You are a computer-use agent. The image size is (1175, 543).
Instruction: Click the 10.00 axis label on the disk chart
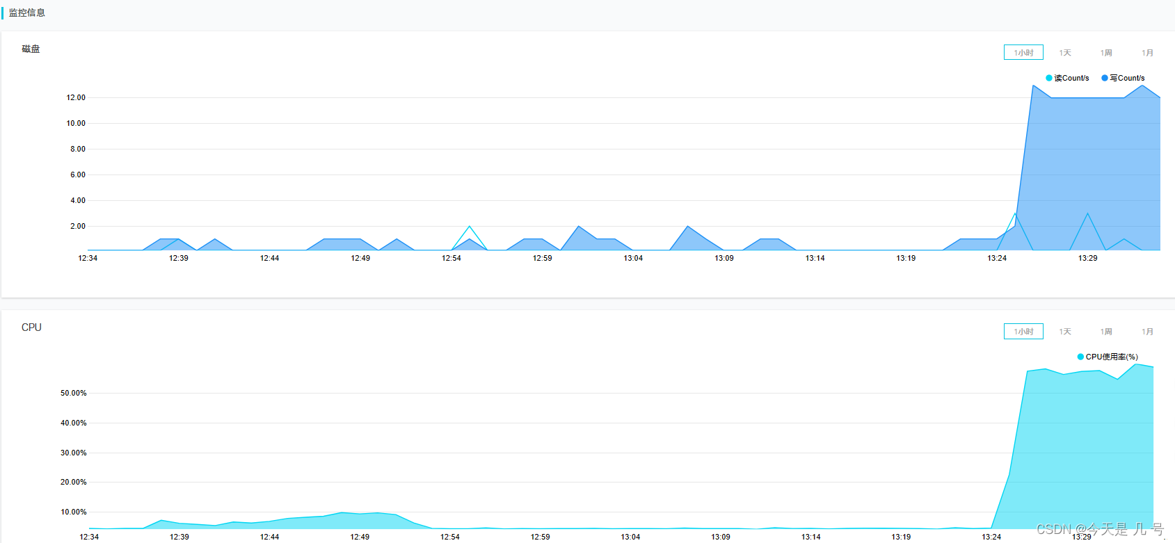[x=76, y=123]
